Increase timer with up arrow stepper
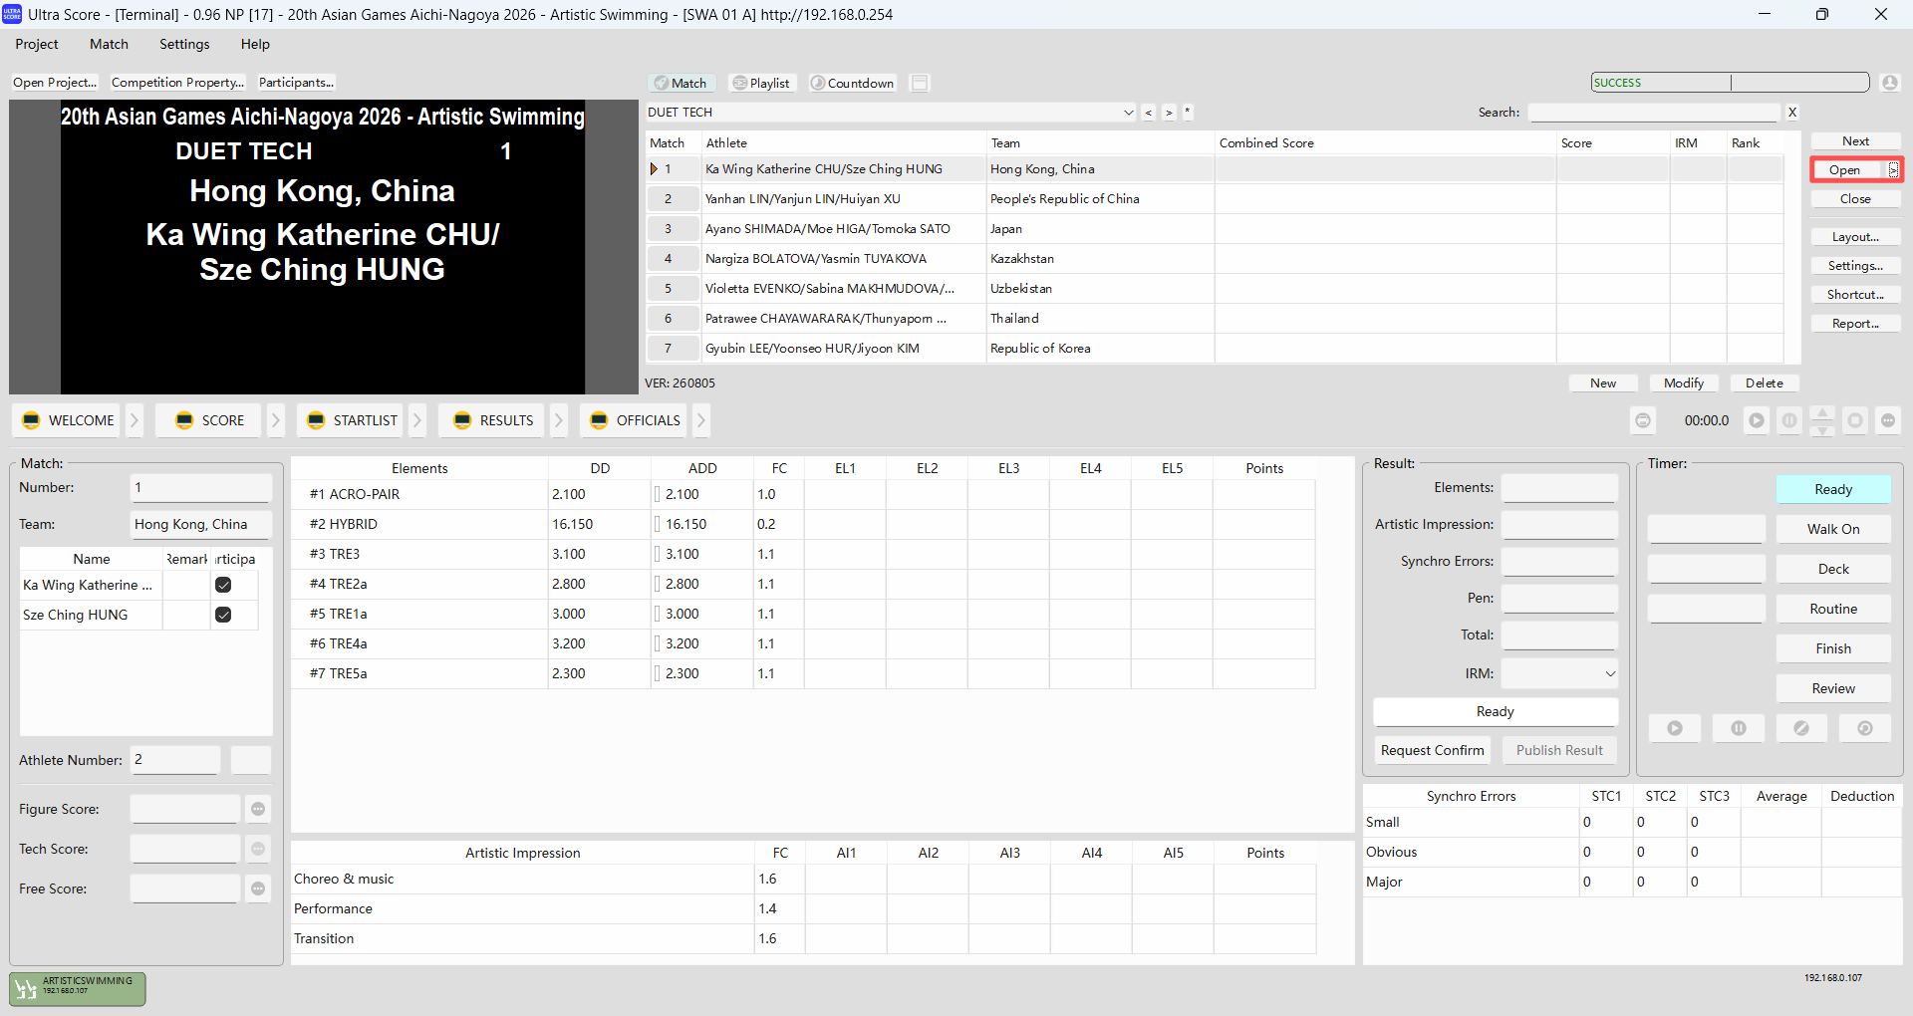Viewport: 1913px width, 1016px height. coord(1822,413)
